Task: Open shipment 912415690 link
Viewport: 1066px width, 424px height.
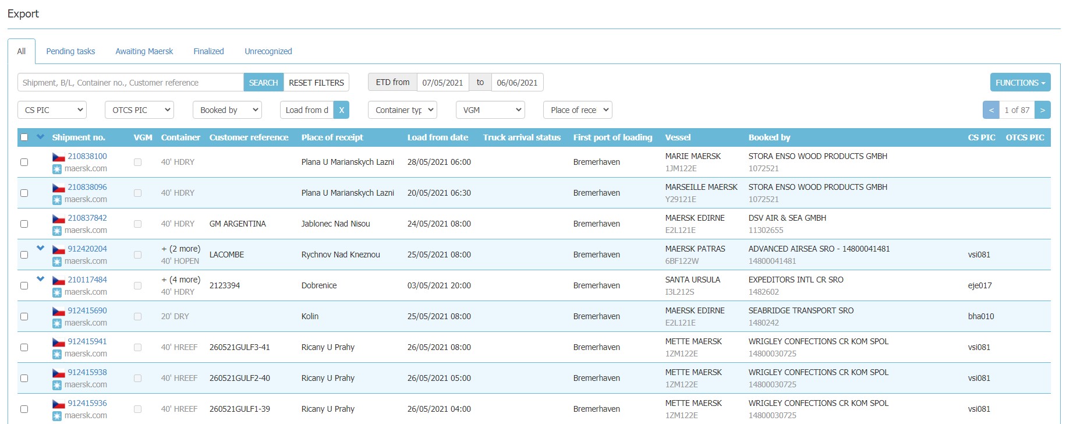Action: click(x=87, y=310)
